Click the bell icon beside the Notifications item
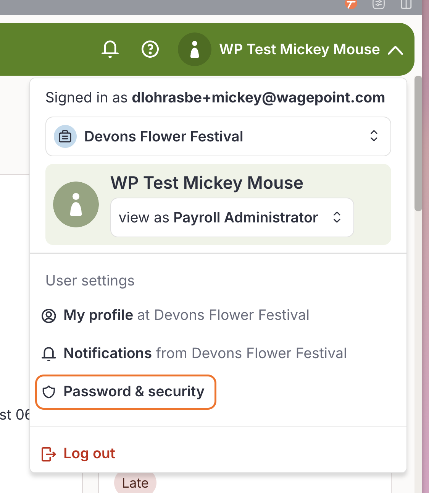429x493 pixels. point(49,354)
